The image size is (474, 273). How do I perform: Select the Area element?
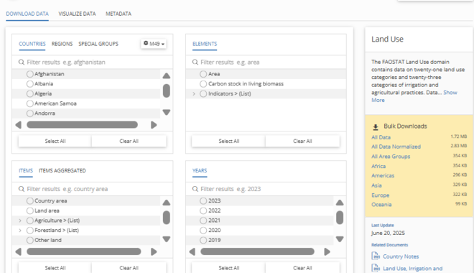pyautogui.click(x=203, y=74)
